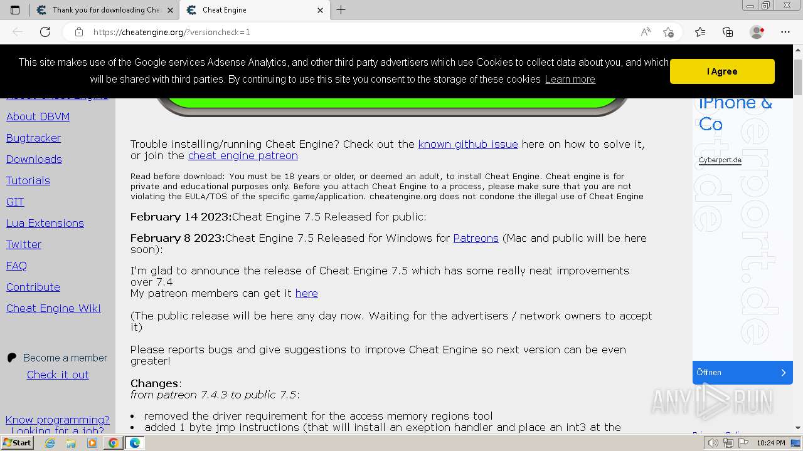Open Twitter sidebar link
Image resolution: width=803 pixels, height=451 pixels.
pos(24,244)
